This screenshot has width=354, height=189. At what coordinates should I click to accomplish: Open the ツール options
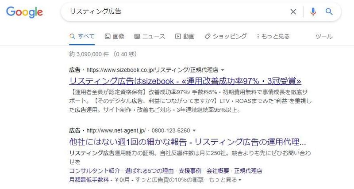point(324,36)
